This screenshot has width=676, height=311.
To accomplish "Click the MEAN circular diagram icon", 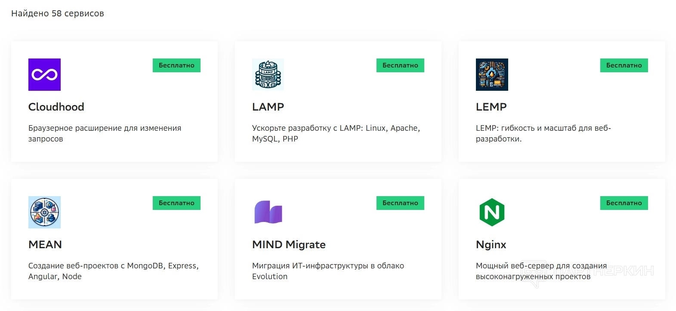I will pos(44,212).
